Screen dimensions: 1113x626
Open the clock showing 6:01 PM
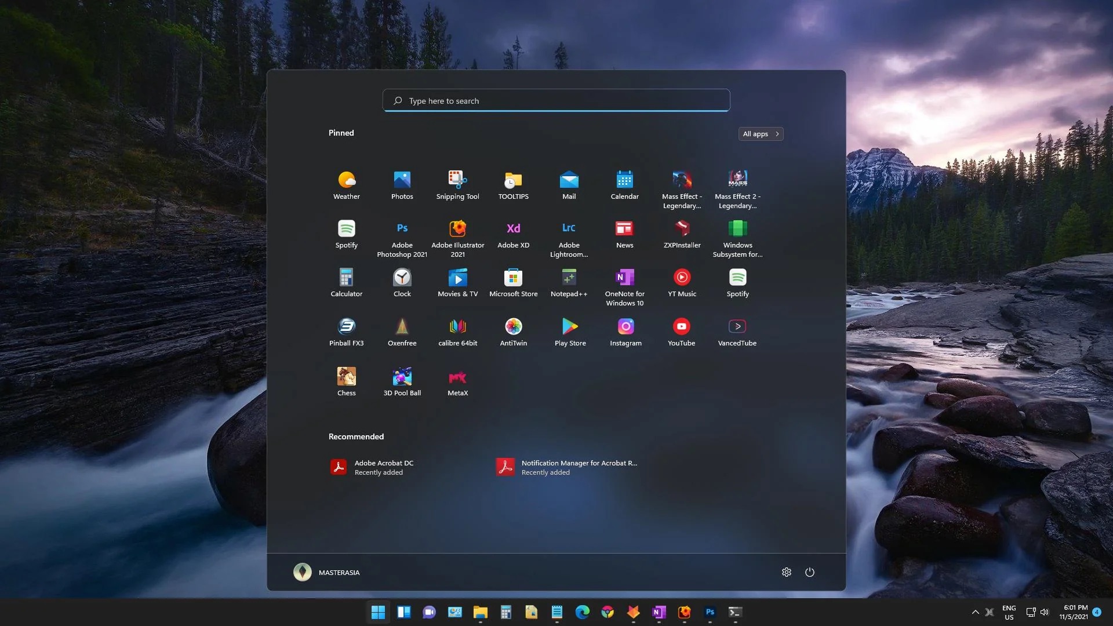[1074, 612]
